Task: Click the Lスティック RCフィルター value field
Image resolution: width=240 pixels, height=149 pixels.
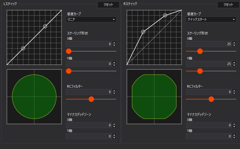Action: pos(89,92)
